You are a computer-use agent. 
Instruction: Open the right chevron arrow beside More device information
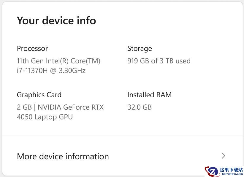(224, 156)
